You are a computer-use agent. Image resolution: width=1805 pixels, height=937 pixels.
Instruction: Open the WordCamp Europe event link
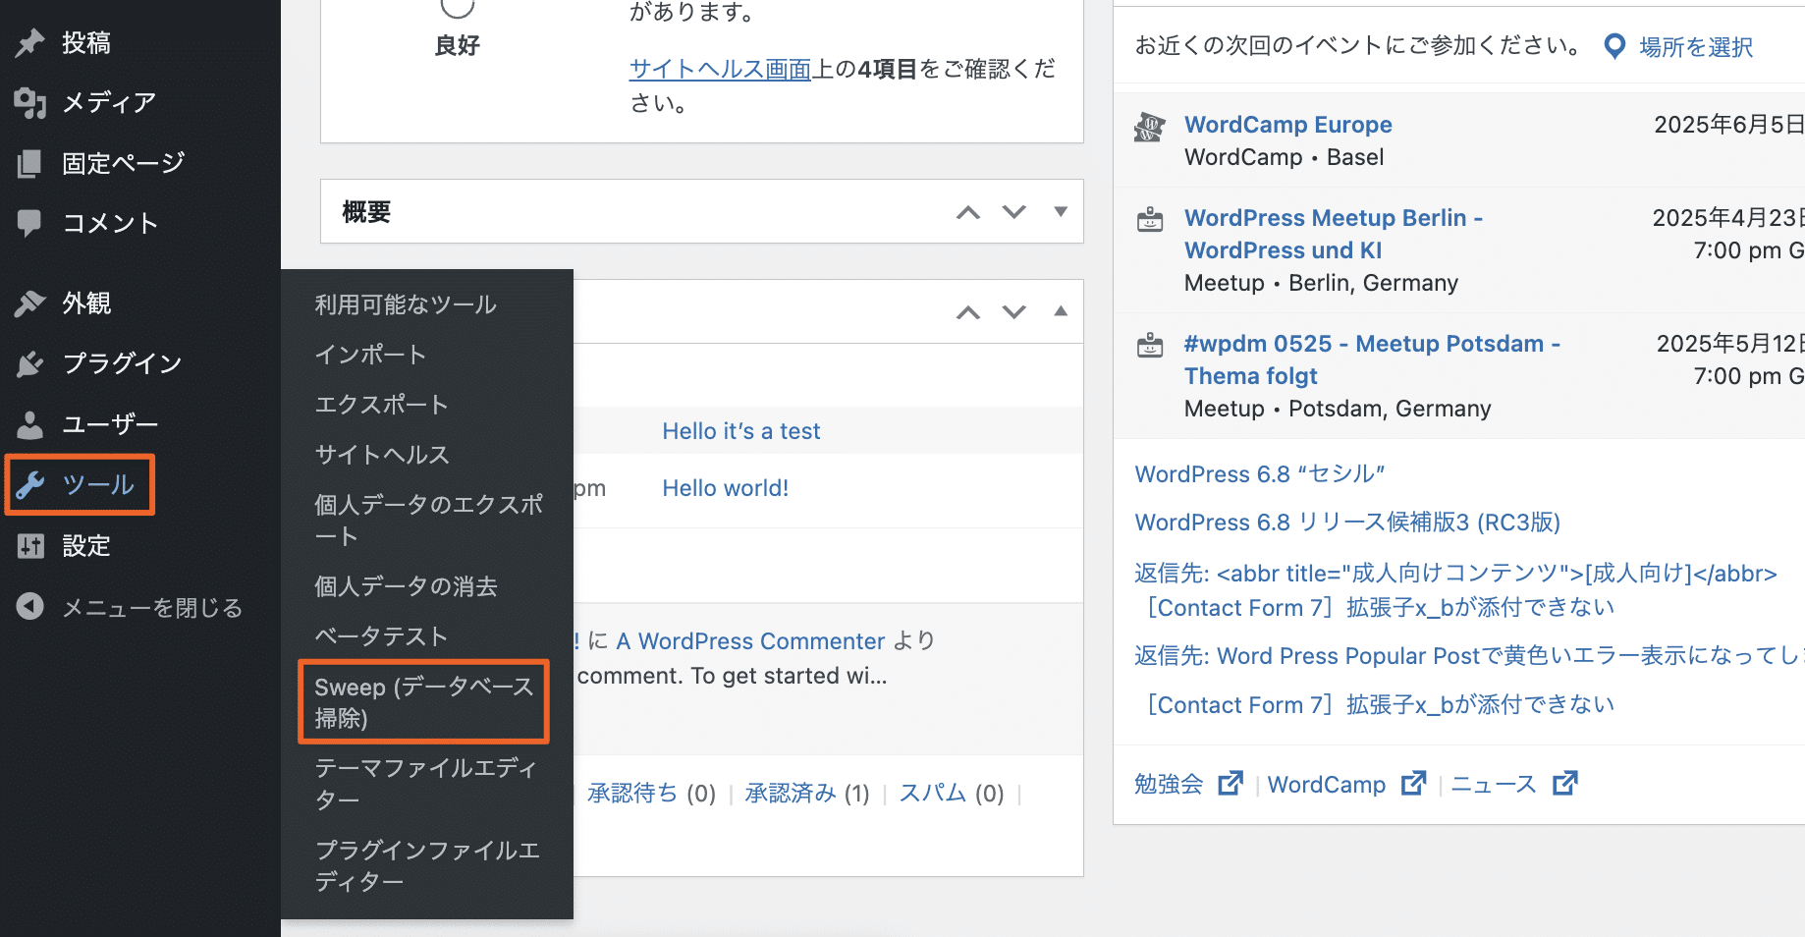coord(1287,125)
